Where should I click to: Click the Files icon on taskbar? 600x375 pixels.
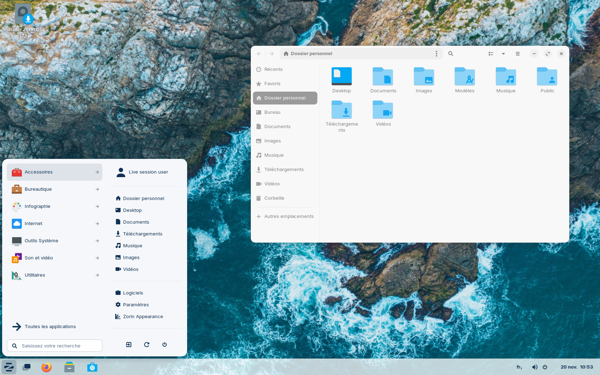pos(69,367)
